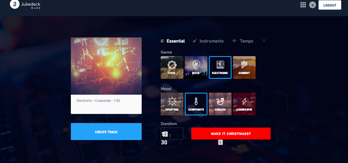348x163 pixels.
Task: Open the user avatar menu
Action: (x=313, y=5)
